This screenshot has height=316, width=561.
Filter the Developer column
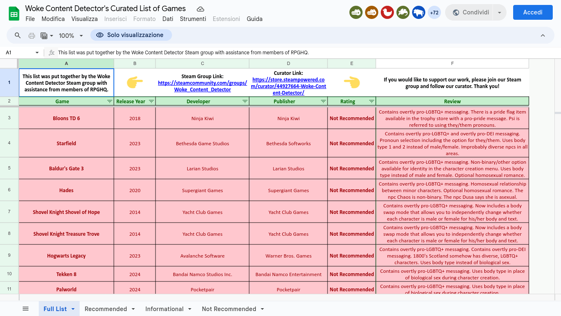pyautogui.click(x=245, y=101)
